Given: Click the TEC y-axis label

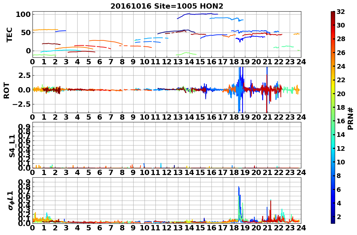Looking at the screenshot, I should [9, 35].
